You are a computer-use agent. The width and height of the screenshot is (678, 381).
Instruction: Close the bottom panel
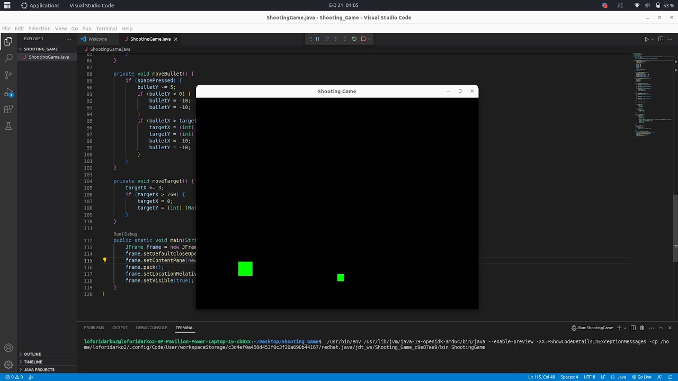670,328
